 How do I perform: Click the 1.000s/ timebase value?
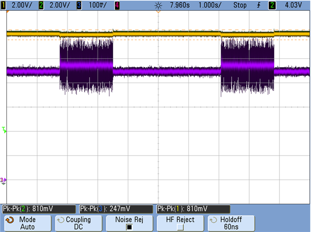click(210, 5)
